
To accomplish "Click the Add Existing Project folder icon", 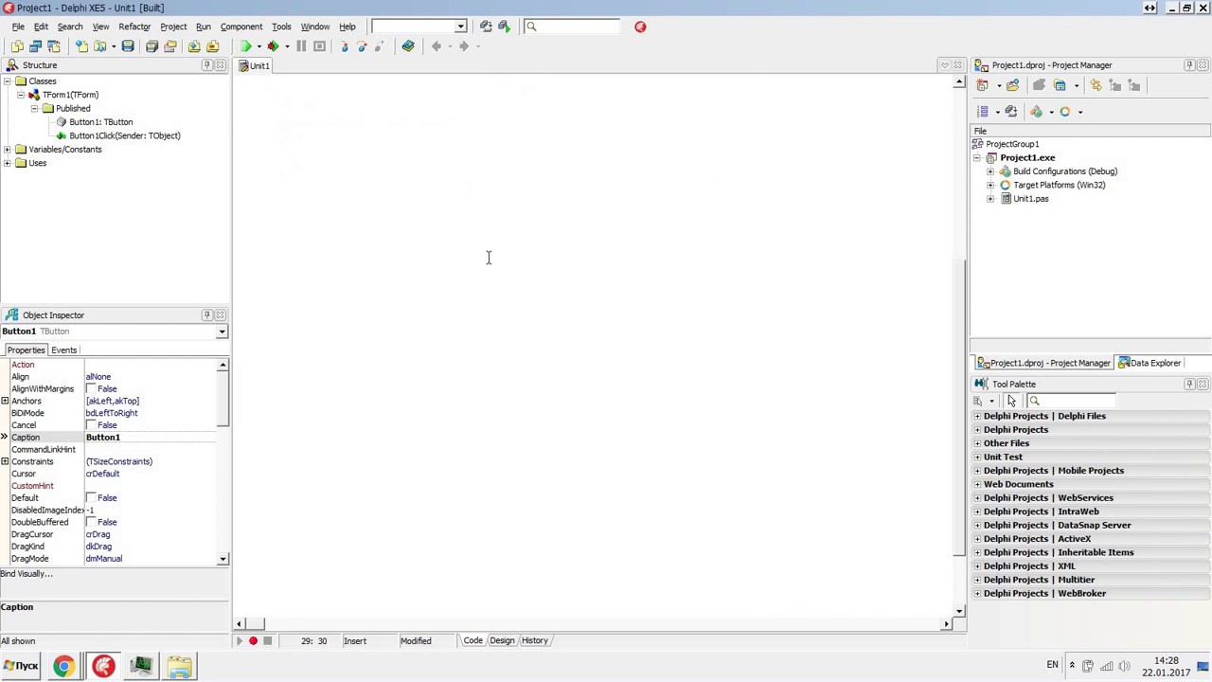I will pos(1013,85).
